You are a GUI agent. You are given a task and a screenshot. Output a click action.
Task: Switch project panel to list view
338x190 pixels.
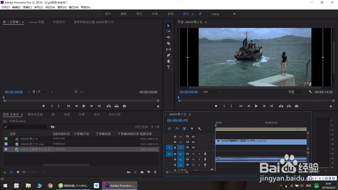point(11,172)
